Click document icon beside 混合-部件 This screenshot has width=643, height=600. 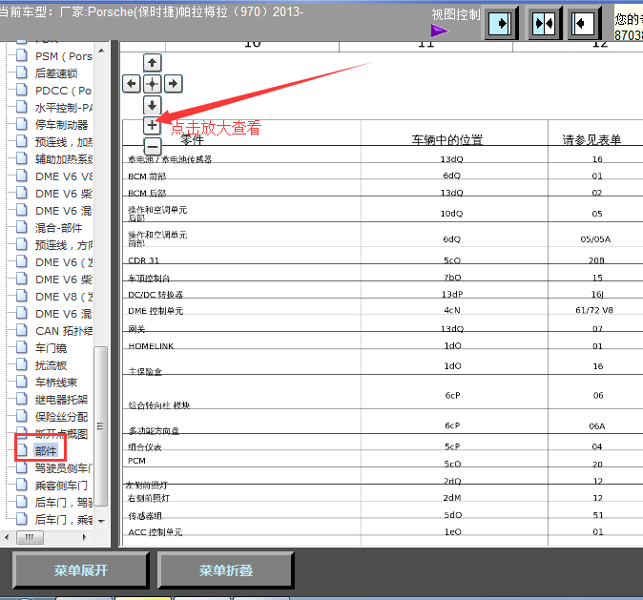[x=22, y=227]
